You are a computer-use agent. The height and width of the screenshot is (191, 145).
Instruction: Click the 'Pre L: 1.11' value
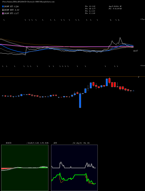coord(90,11)
